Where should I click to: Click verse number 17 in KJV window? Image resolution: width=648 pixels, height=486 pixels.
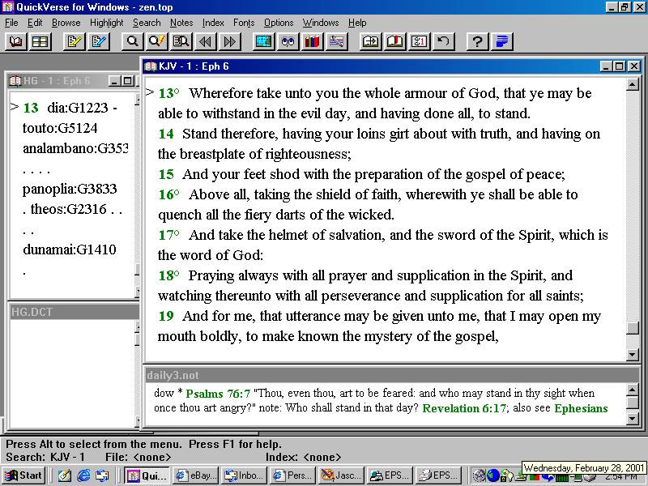coord(166,235)
